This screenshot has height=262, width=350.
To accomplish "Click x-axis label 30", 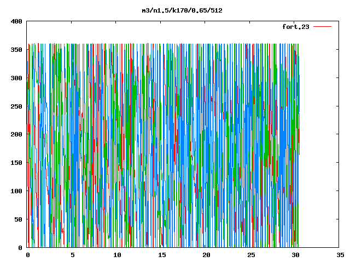I will (296, 255).
